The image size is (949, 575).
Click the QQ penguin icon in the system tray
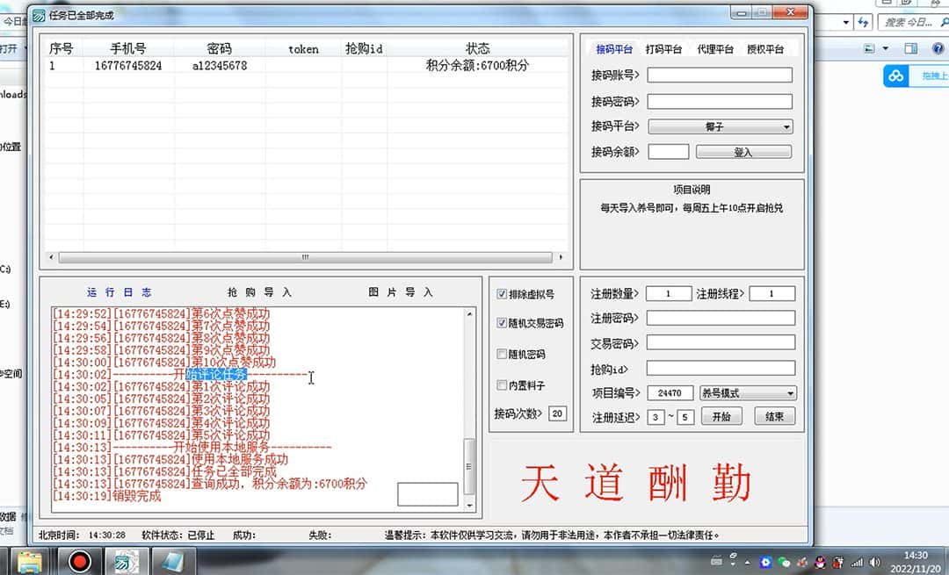(x=818, y=562)
